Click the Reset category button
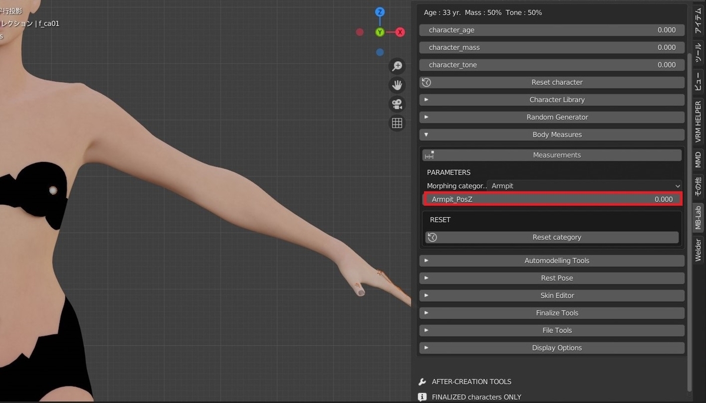 552,237
